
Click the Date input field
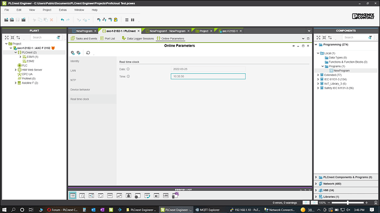point(208,69)
